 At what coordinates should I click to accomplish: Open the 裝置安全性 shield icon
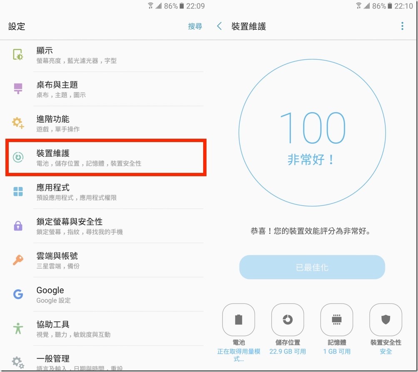click(386, 320)
